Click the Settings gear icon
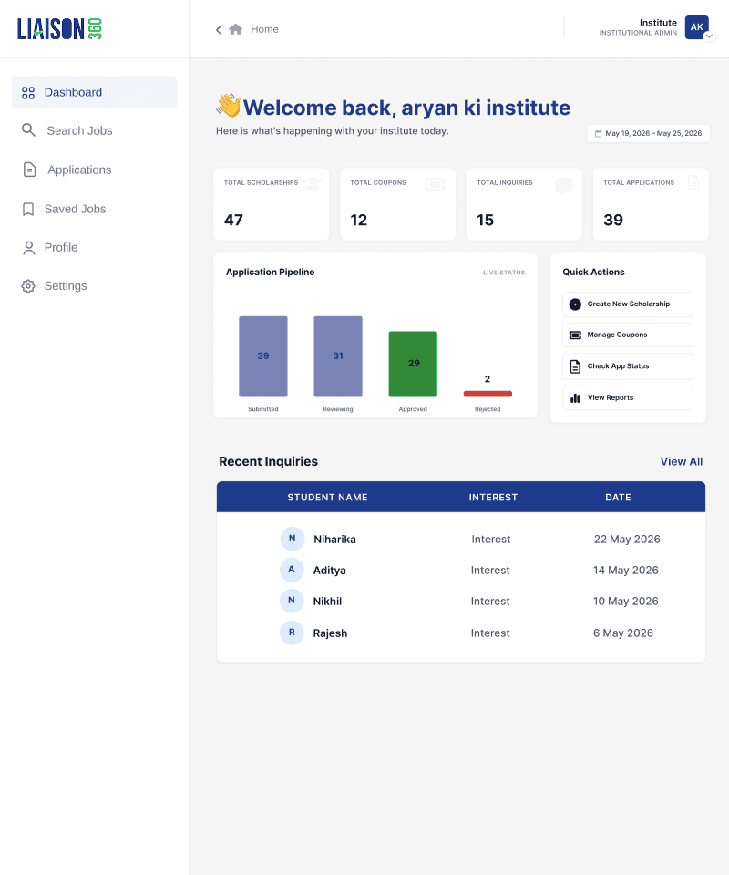The width and height of the screenshot is (729, 875). pos(28,286)
